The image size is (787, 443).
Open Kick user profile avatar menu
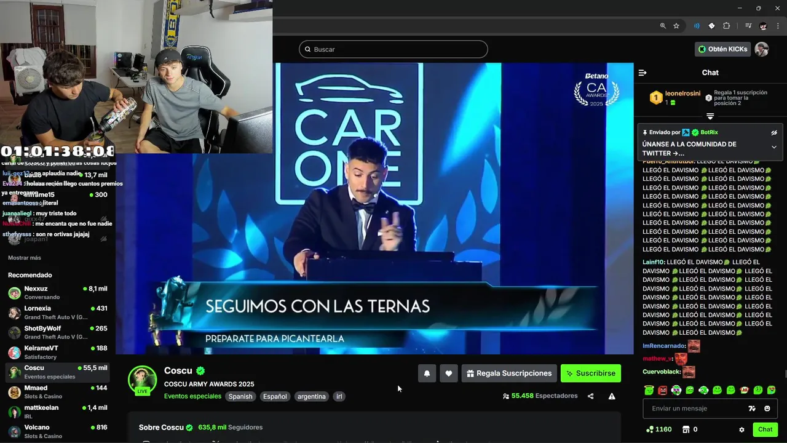pos(762,49)
